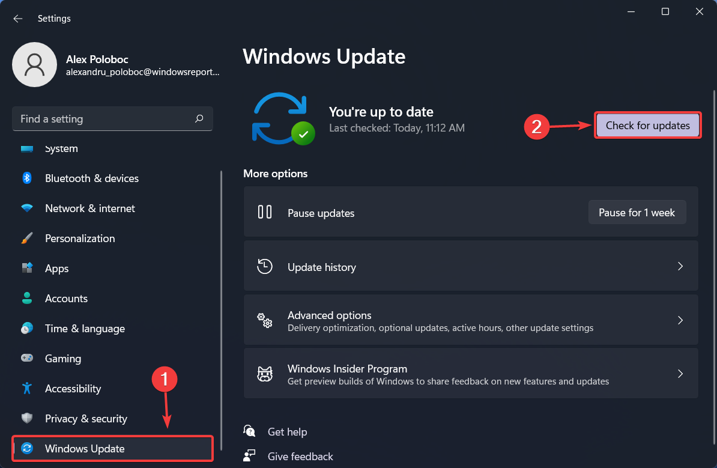Select Windows Update in the navigation list
The width and height of the screenshot is (717, 468).
pyautogui.click(x=85, y=448)
